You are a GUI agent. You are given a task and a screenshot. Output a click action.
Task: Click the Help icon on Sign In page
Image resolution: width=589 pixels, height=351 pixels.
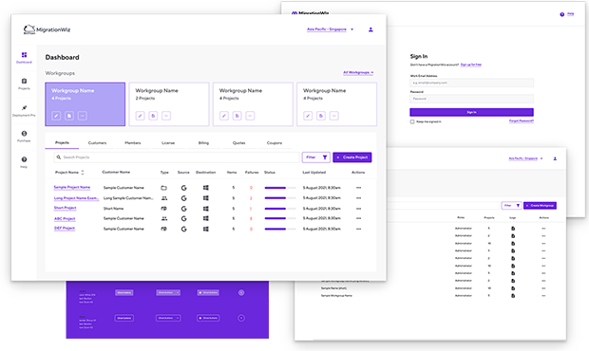[562, 14]
